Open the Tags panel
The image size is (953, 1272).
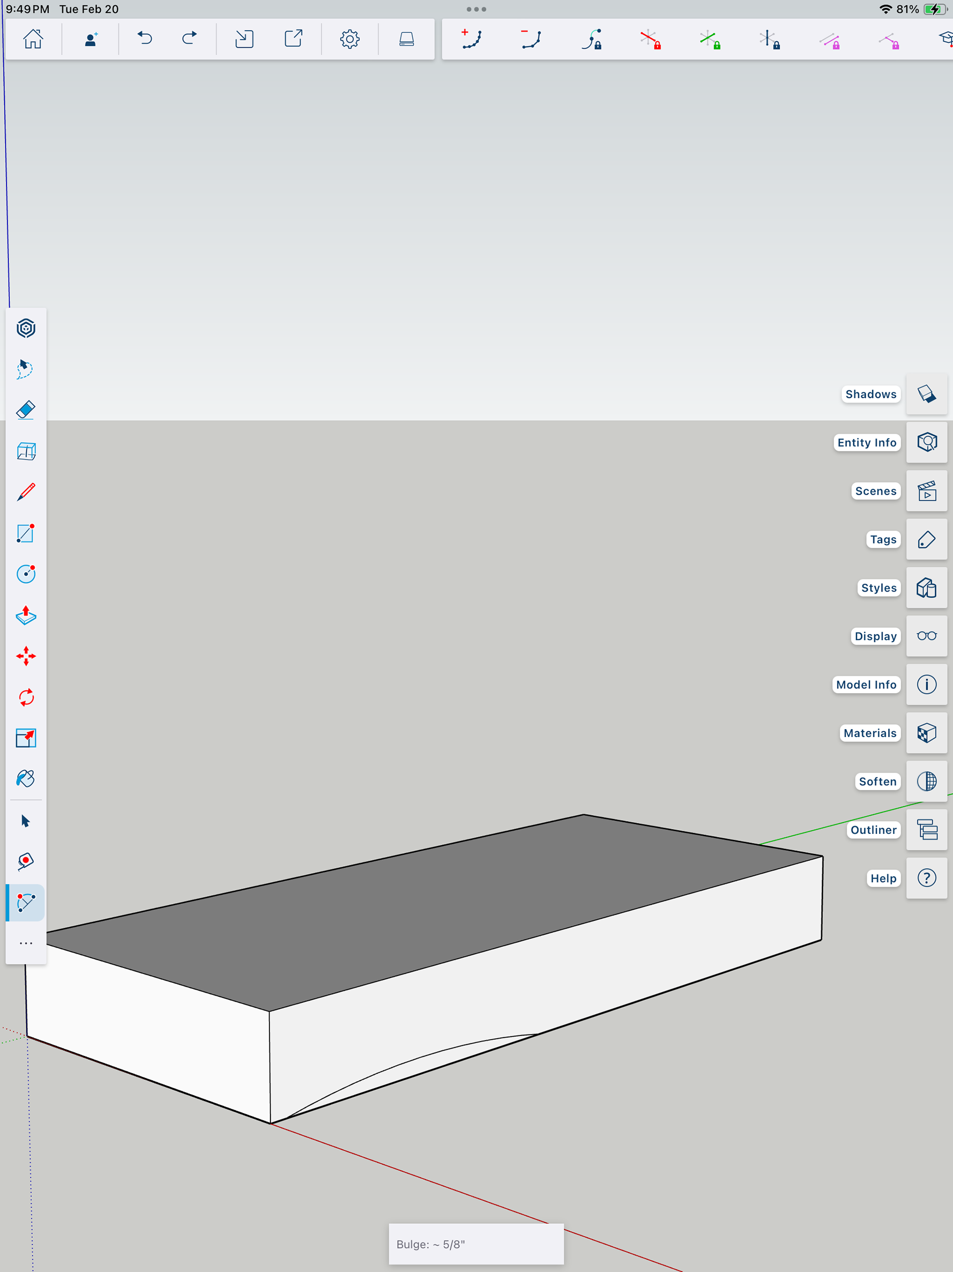point(926,539)
